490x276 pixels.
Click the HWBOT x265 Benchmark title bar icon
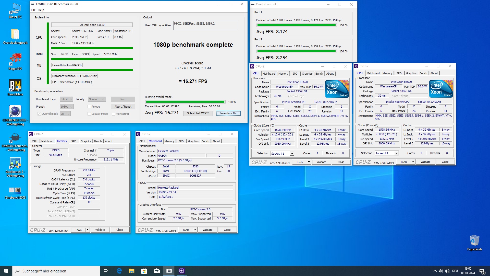[33, 4]
